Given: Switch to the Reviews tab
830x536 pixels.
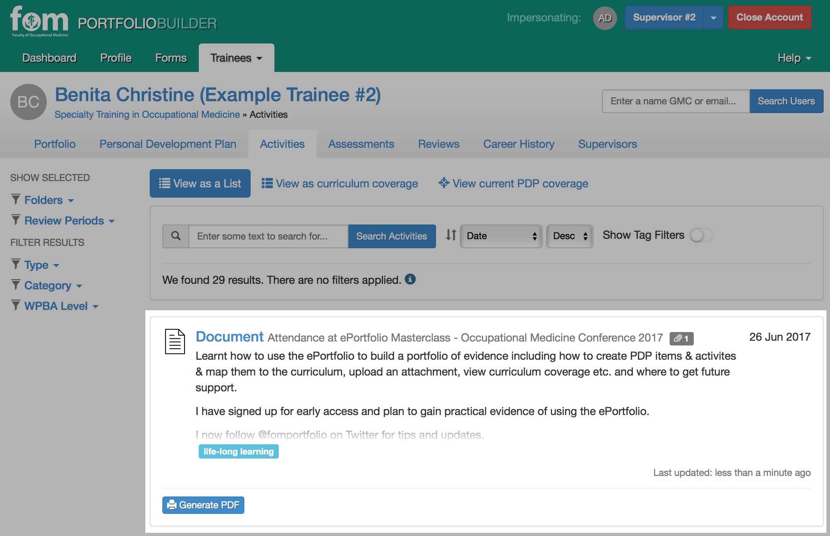Looking at the screenshot, I should click(x=439, y=144).
